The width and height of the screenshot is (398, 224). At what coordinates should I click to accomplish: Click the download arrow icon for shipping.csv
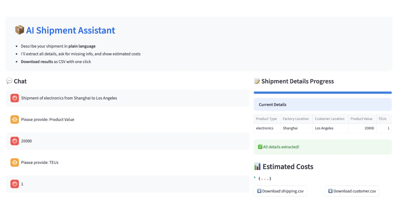(x=259, y=191)
